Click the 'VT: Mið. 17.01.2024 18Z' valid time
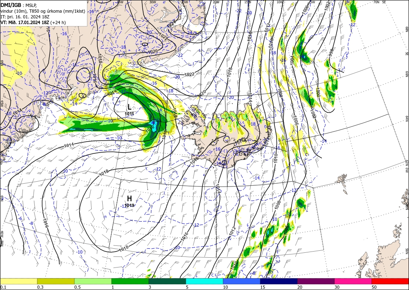 click(x=25, y=22)
